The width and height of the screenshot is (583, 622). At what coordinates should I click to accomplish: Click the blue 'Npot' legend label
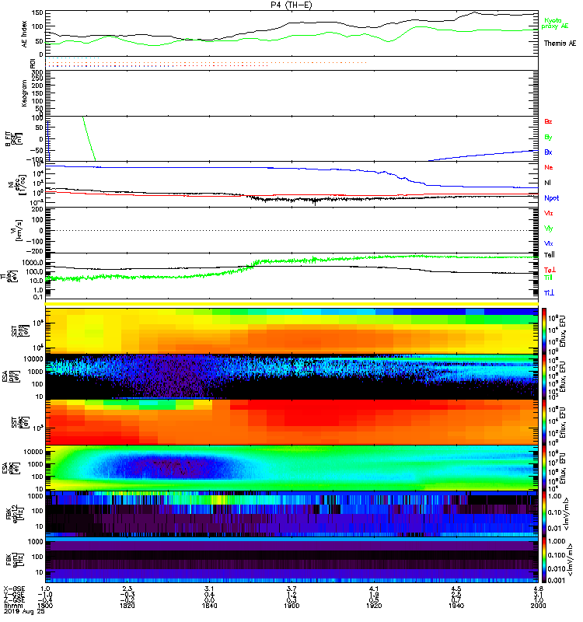[x=551, y=198]
